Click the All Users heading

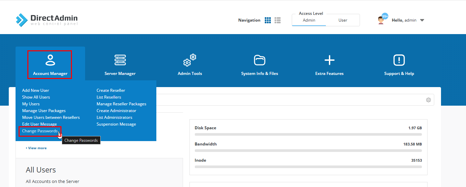click(x=41, y=170)
